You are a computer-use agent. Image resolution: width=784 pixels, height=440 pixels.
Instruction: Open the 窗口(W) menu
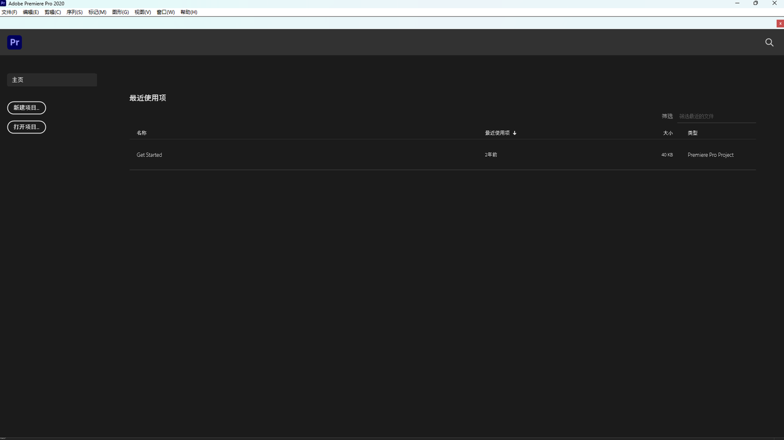pos(166,12)
